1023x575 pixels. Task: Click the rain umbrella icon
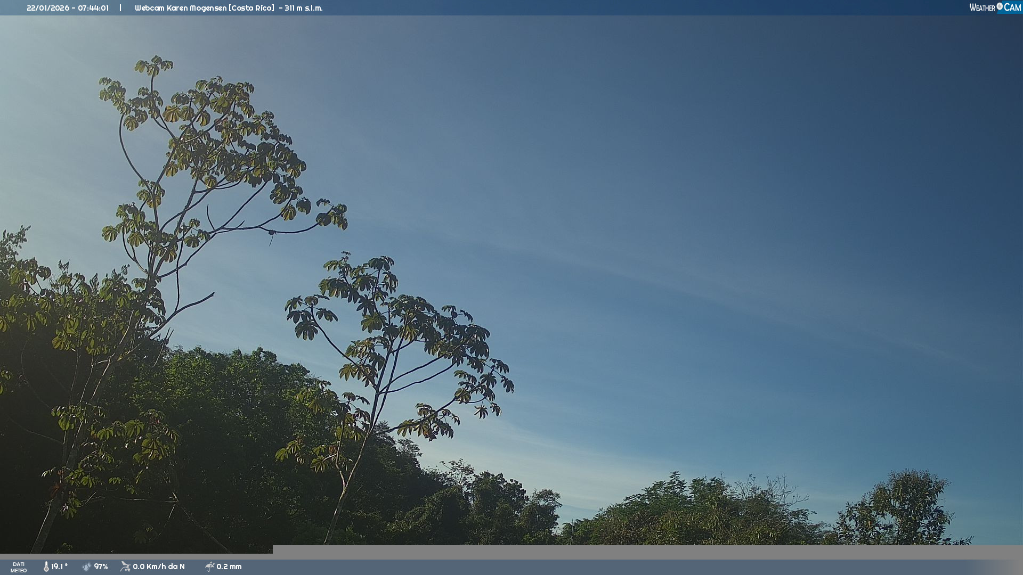pos(209,566)
